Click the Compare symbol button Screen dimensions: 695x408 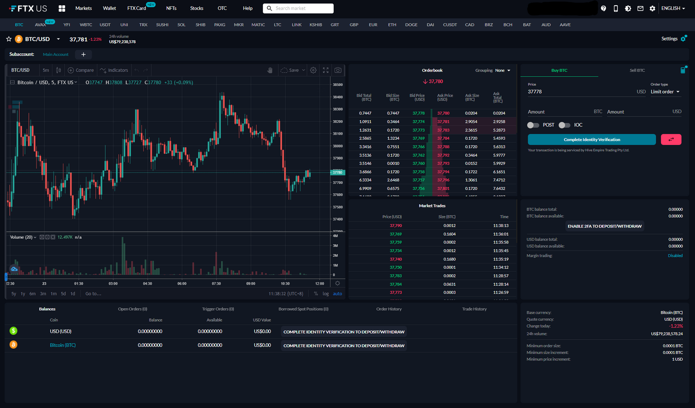click(x=81, y=70)
